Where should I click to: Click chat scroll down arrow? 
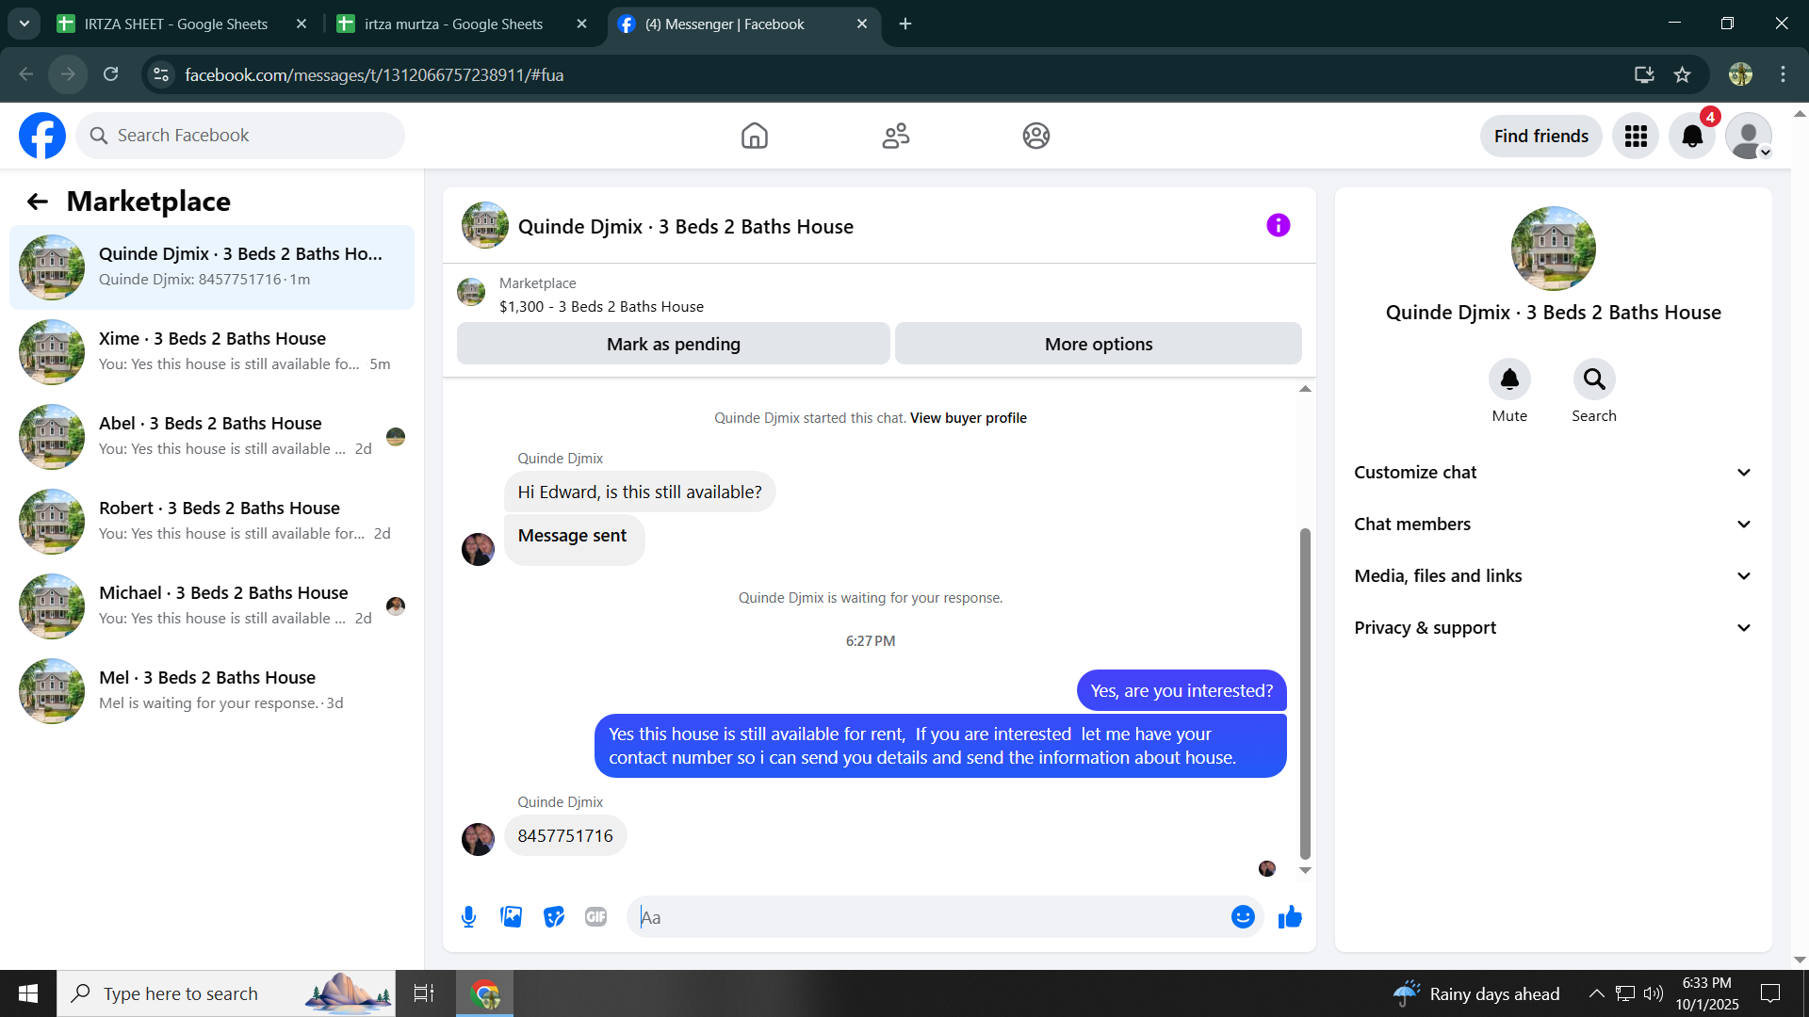click(x=1305, y=871)
